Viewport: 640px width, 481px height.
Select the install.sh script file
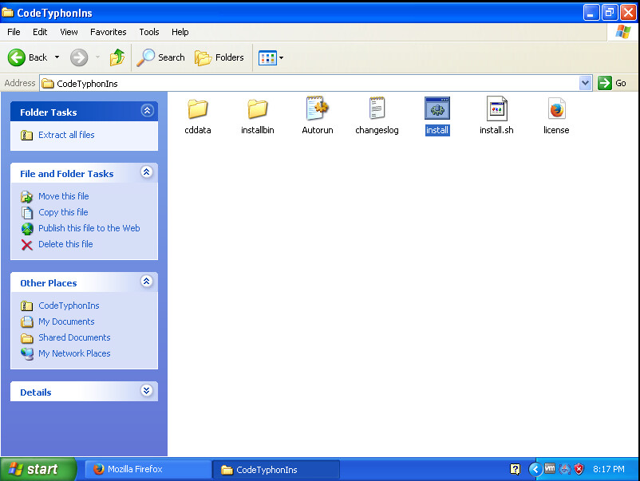coord(496,110)
